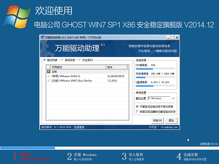Click the 万能驱动助理 banner title
The width and height of the screenshot is (219, 164).
coord(77,48)
